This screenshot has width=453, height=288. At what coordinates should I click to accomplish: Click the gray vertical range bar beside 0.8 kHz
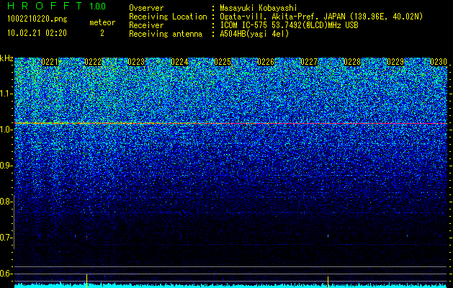[x=14, y=222]
